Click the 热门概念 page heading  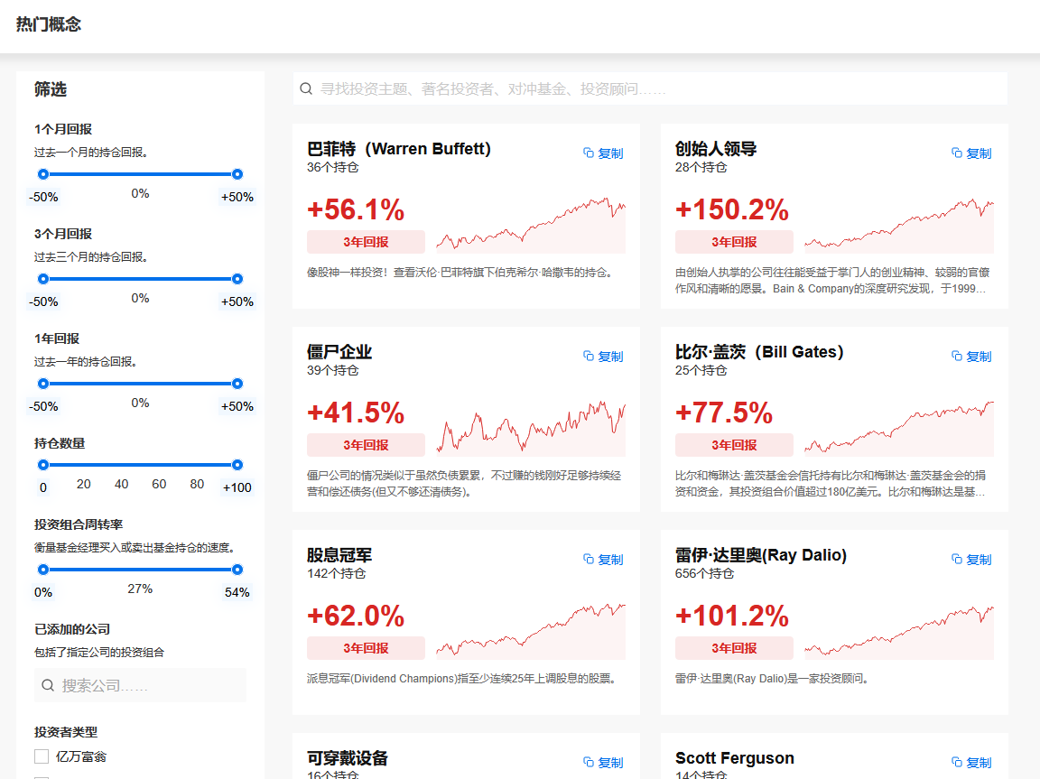click(49, 24)
